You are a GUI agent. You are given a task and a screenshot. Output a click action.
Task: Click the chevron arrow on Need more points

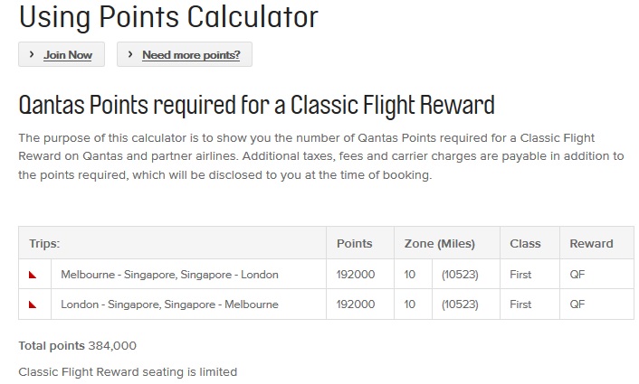(130, 55)
